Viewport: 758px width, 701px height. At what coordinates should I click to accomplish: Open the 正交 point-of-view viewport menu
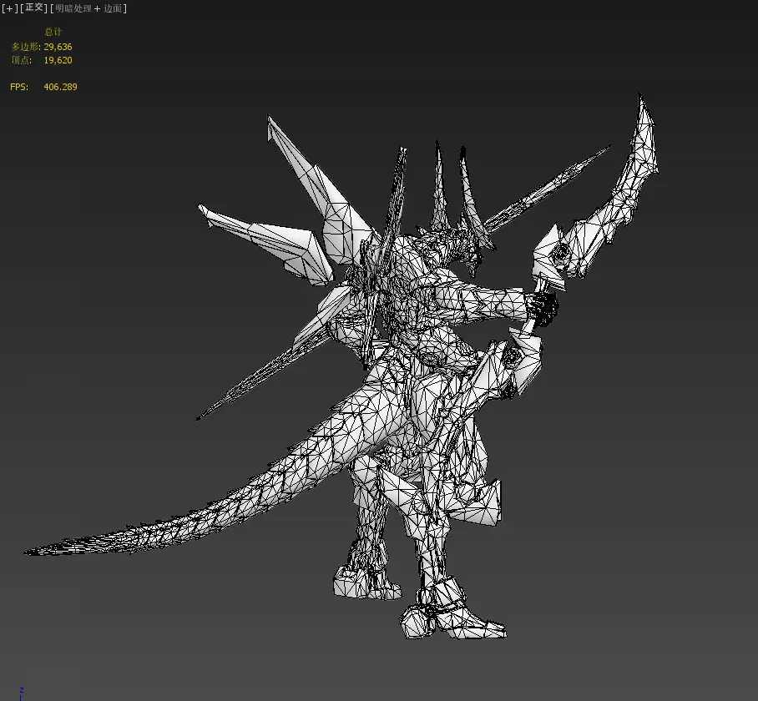(x=34, y=8)
